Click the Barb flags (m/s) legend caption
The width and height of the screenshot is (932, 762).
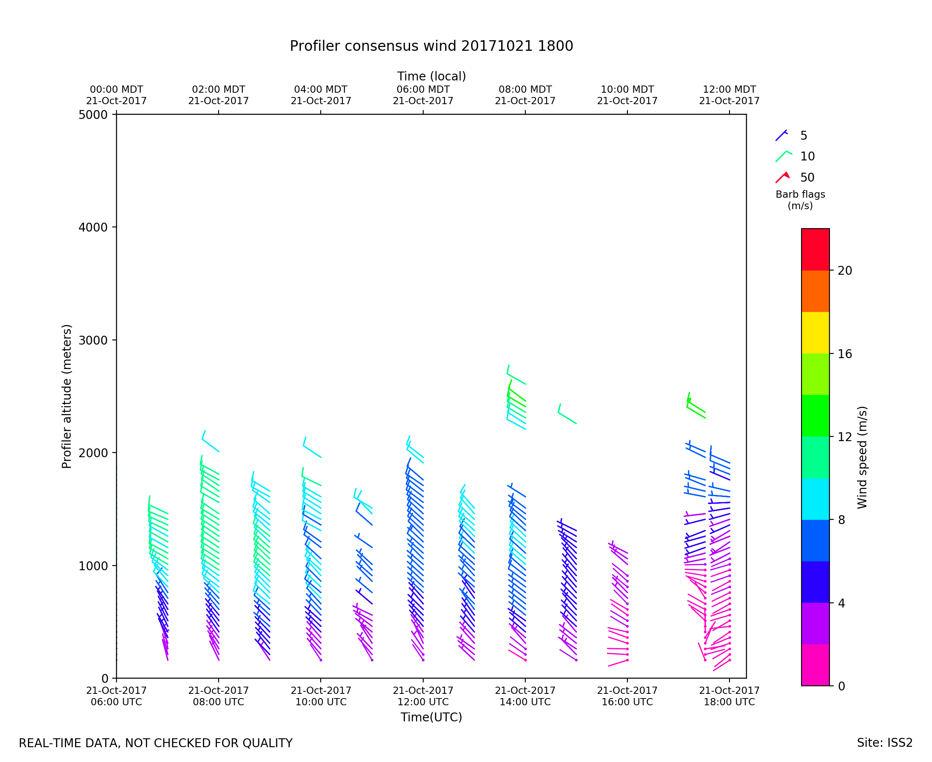coord(800,200)
